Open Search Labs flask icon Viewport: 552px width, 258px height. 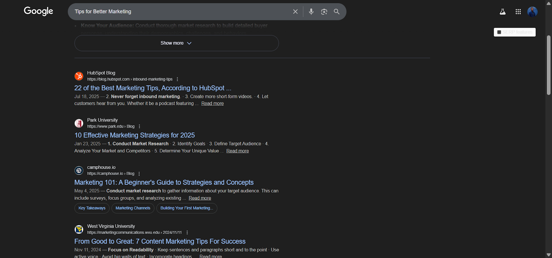coord(503,12)
